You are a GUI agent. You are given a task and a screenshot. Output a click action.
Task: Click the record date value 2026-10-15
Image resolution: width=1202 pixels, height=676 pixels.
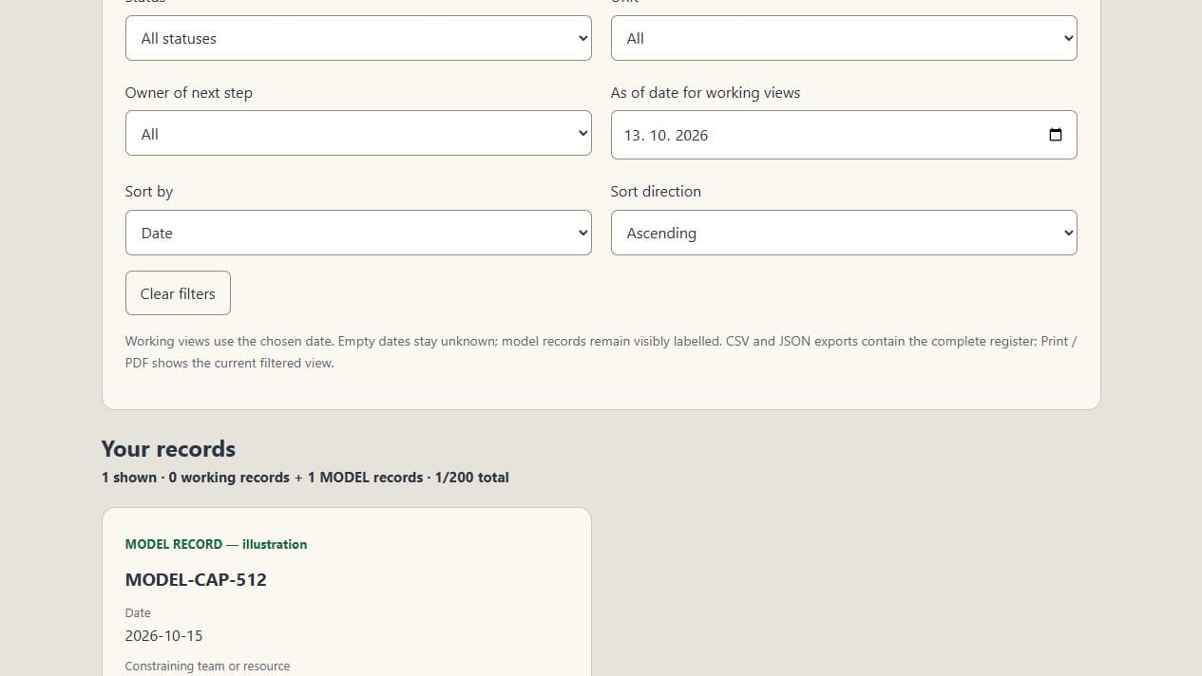click(163, 635)
